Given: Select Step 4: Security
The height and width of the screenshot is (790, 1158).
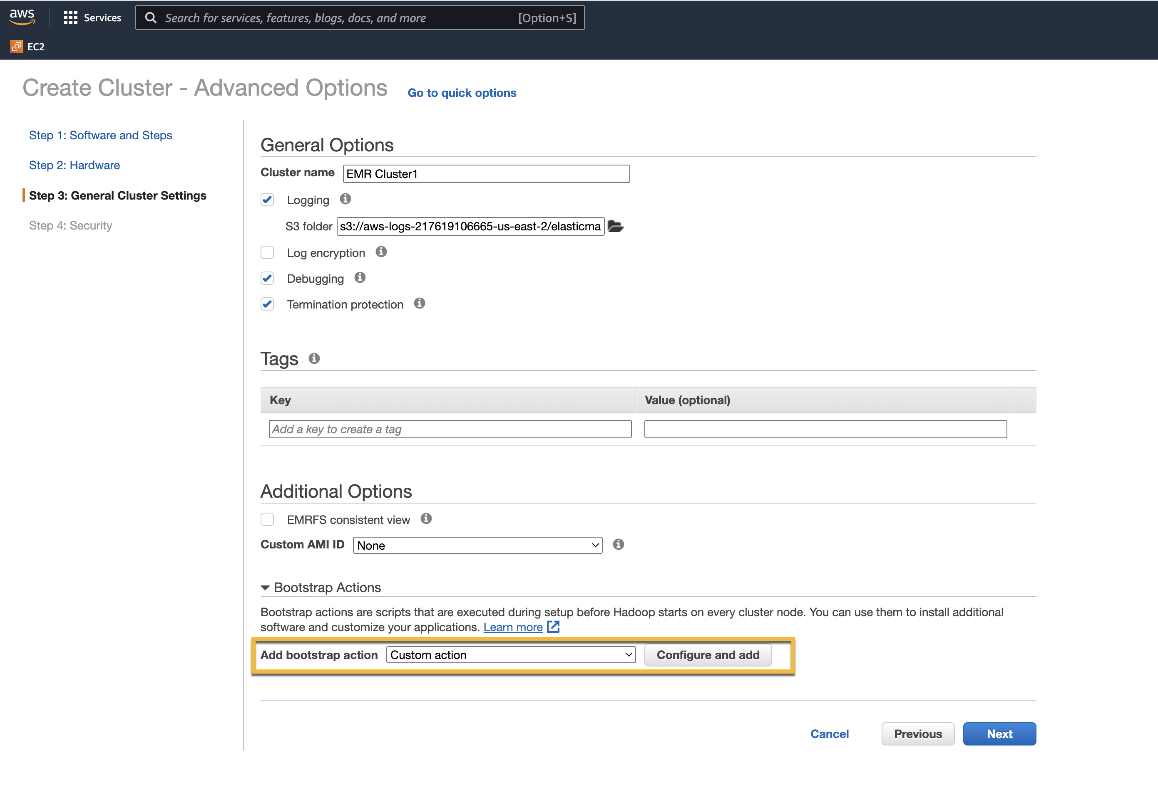Looking at the screenshot, I should 71,225.
